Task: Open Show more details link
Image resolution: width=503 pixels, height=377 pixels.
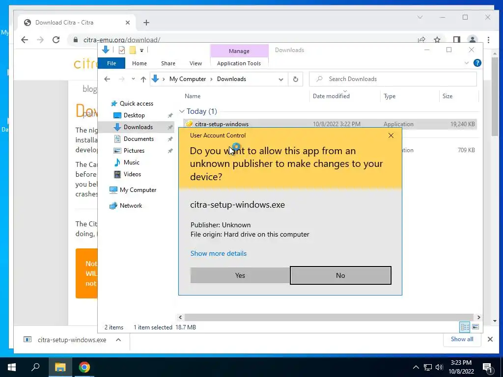Action: (219, 253)
